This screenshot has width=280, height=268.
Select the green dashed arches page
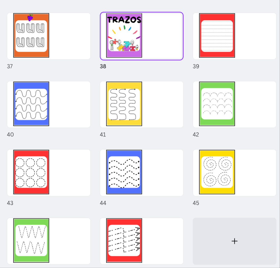tap(217, 104)
